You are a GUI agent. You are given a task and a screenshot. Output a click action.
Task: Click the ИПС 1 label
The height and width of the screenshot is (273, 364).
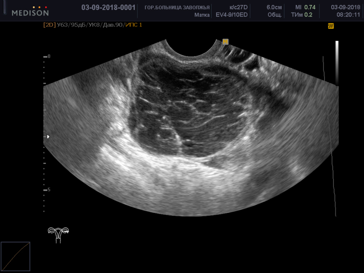[x=134, y=25]
